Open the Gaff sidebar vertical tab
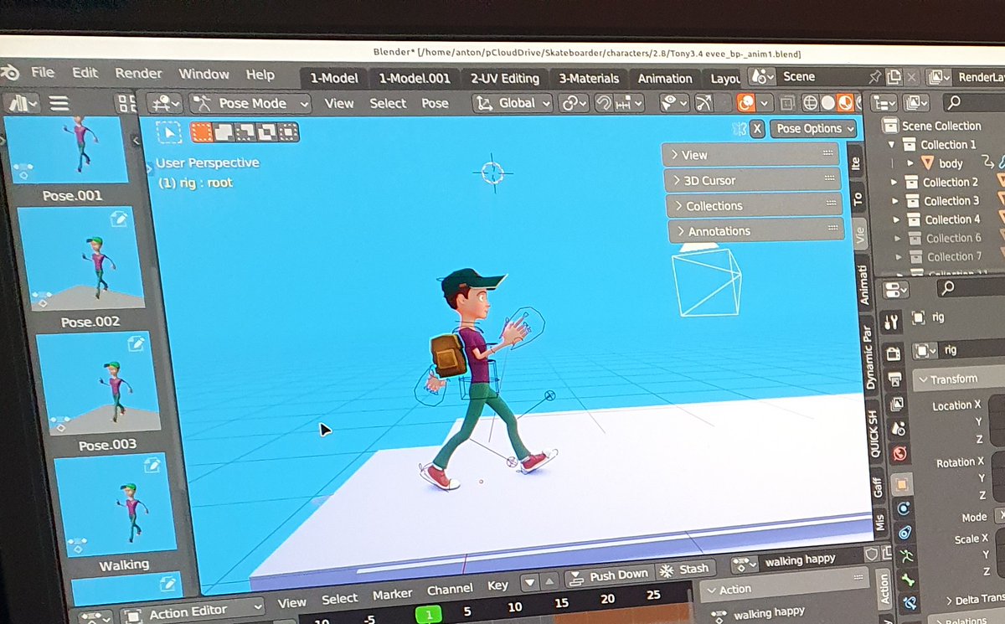This screenshot has height=624, width=1005. pyautogui.click(x=878, y=487)
